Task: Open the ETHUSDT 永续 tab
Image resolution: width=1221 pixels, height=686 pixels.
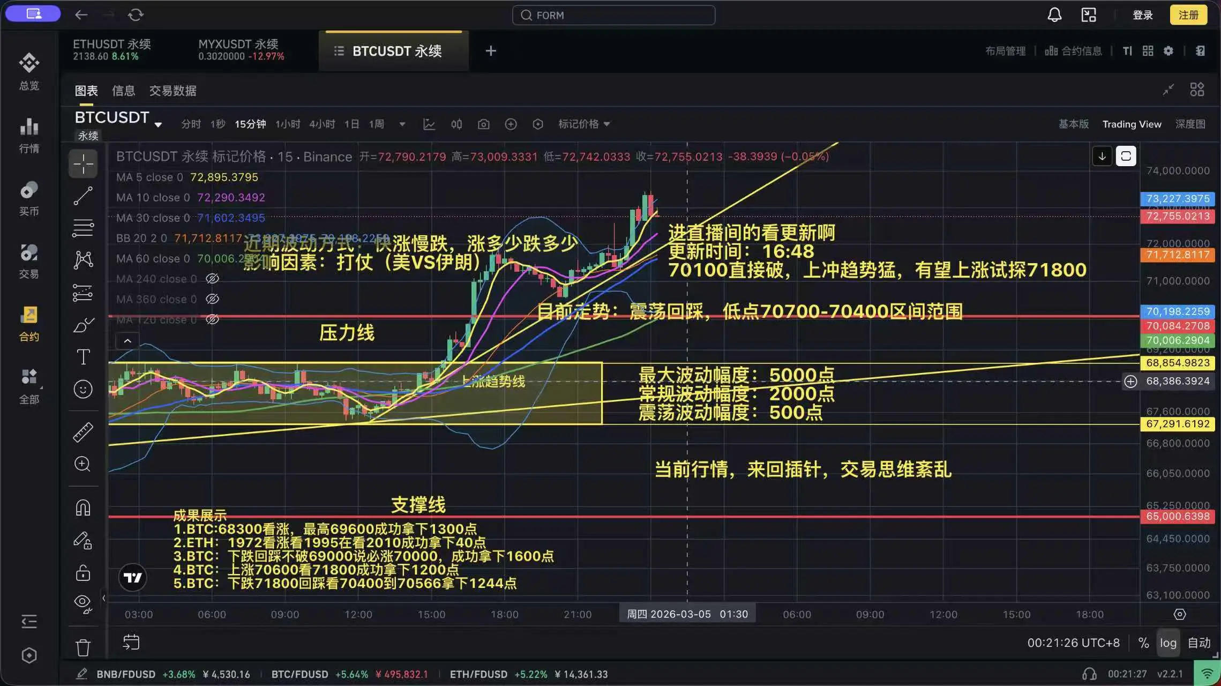Action: [112, 50]
